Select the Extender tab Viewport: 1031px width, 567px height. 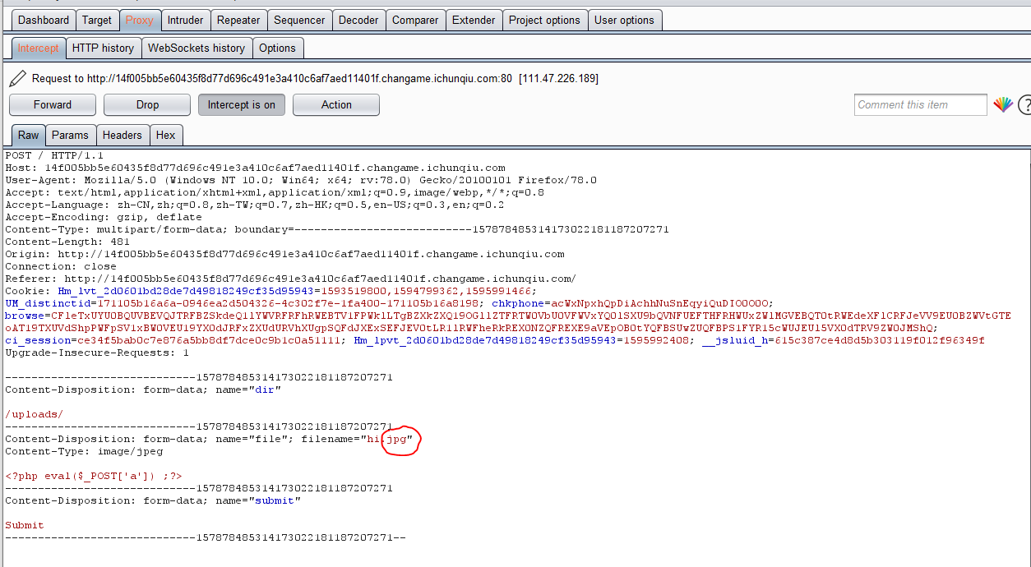pos(474,20)
